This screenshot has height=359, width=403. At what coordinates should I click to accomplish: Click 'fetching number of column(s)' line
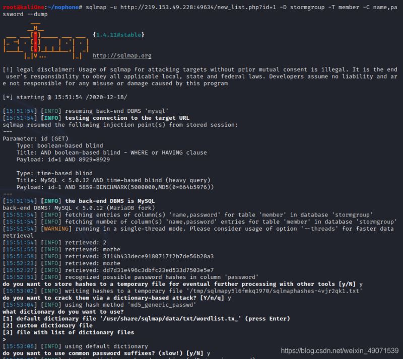click(199, 222)
